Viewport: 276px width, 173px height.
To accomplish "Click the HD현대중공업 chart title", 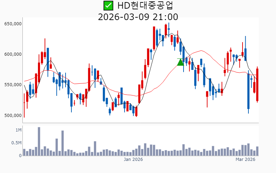I will click(145, 6).
